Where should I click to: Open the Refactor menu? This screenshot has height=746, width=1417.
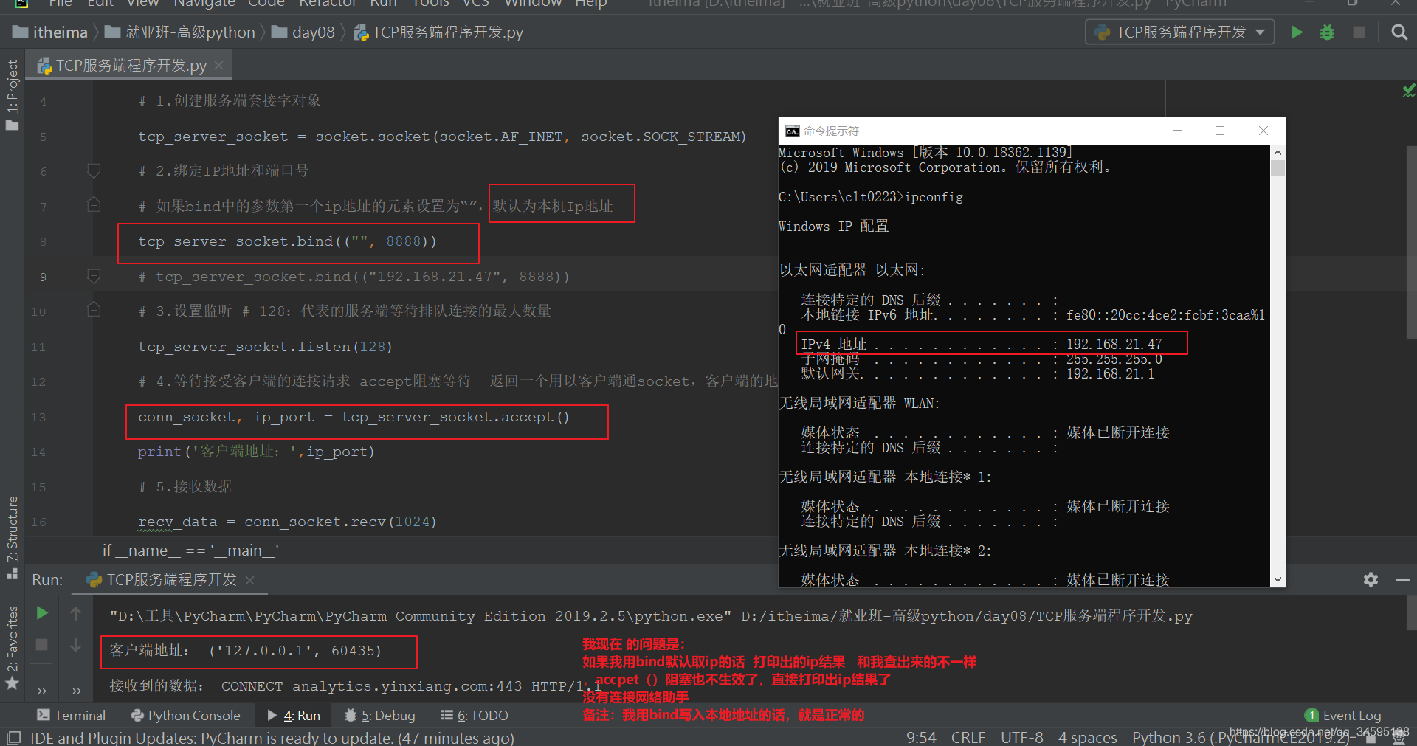tap(327, 4)
